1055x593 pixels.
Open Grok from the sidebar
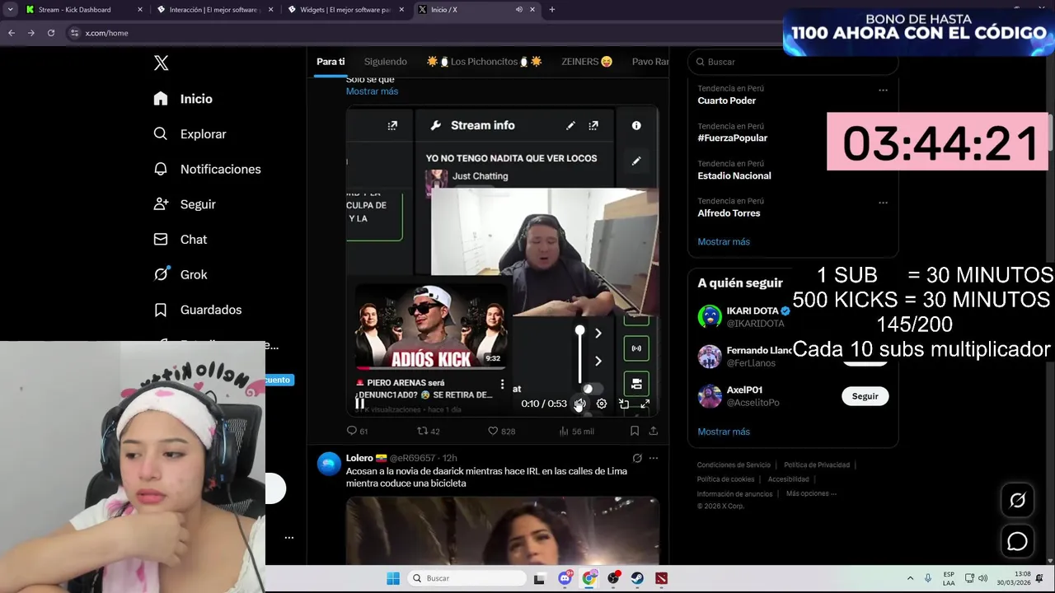[180, 275]
